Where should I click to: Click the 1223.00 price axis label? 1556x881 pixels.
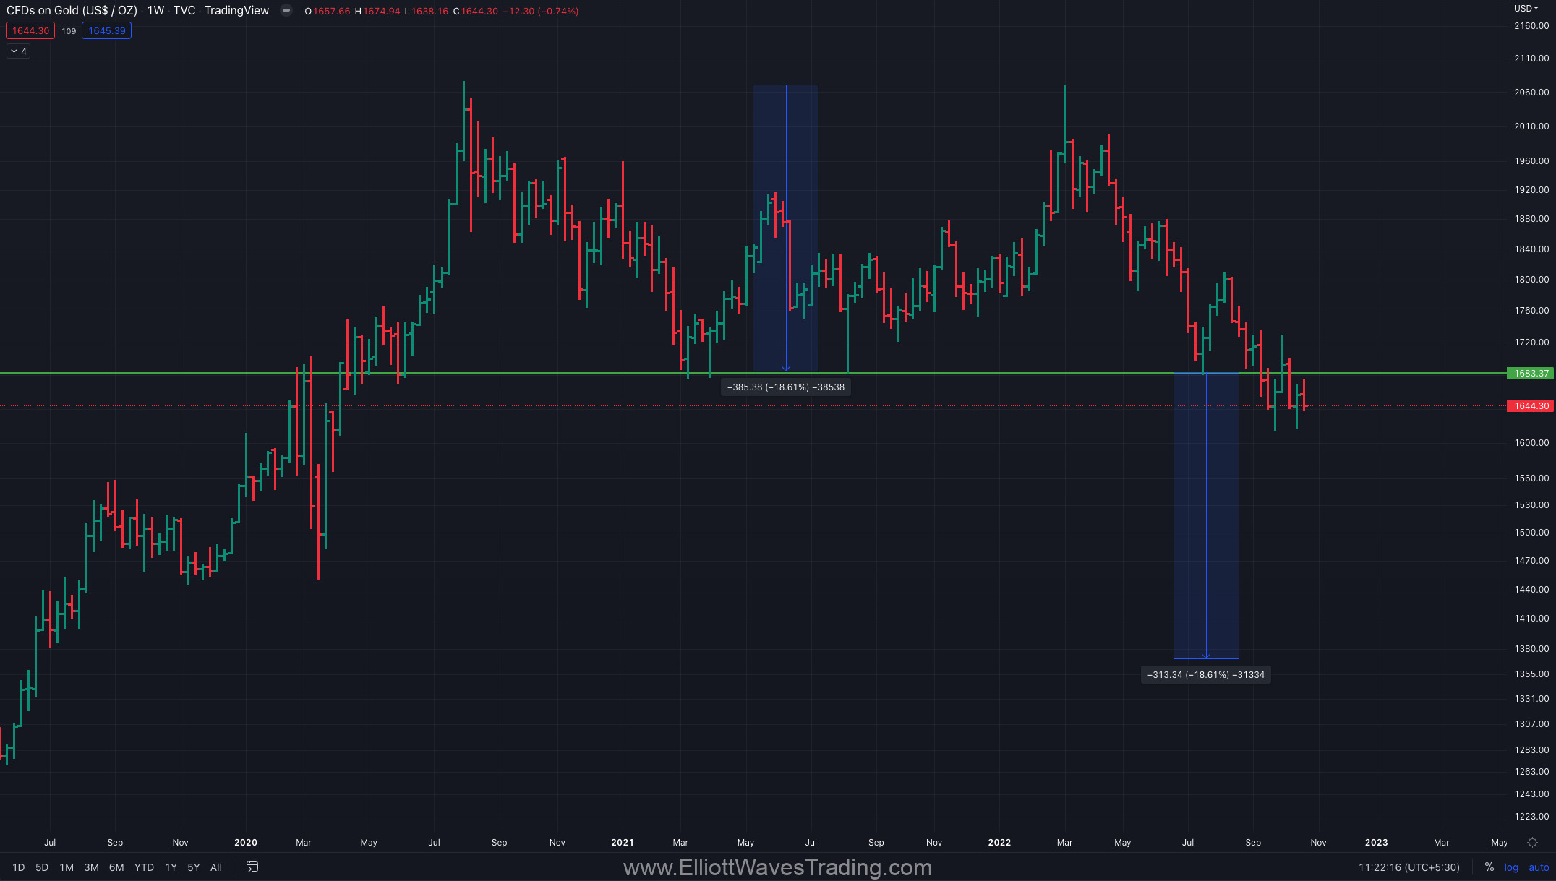1531,817
